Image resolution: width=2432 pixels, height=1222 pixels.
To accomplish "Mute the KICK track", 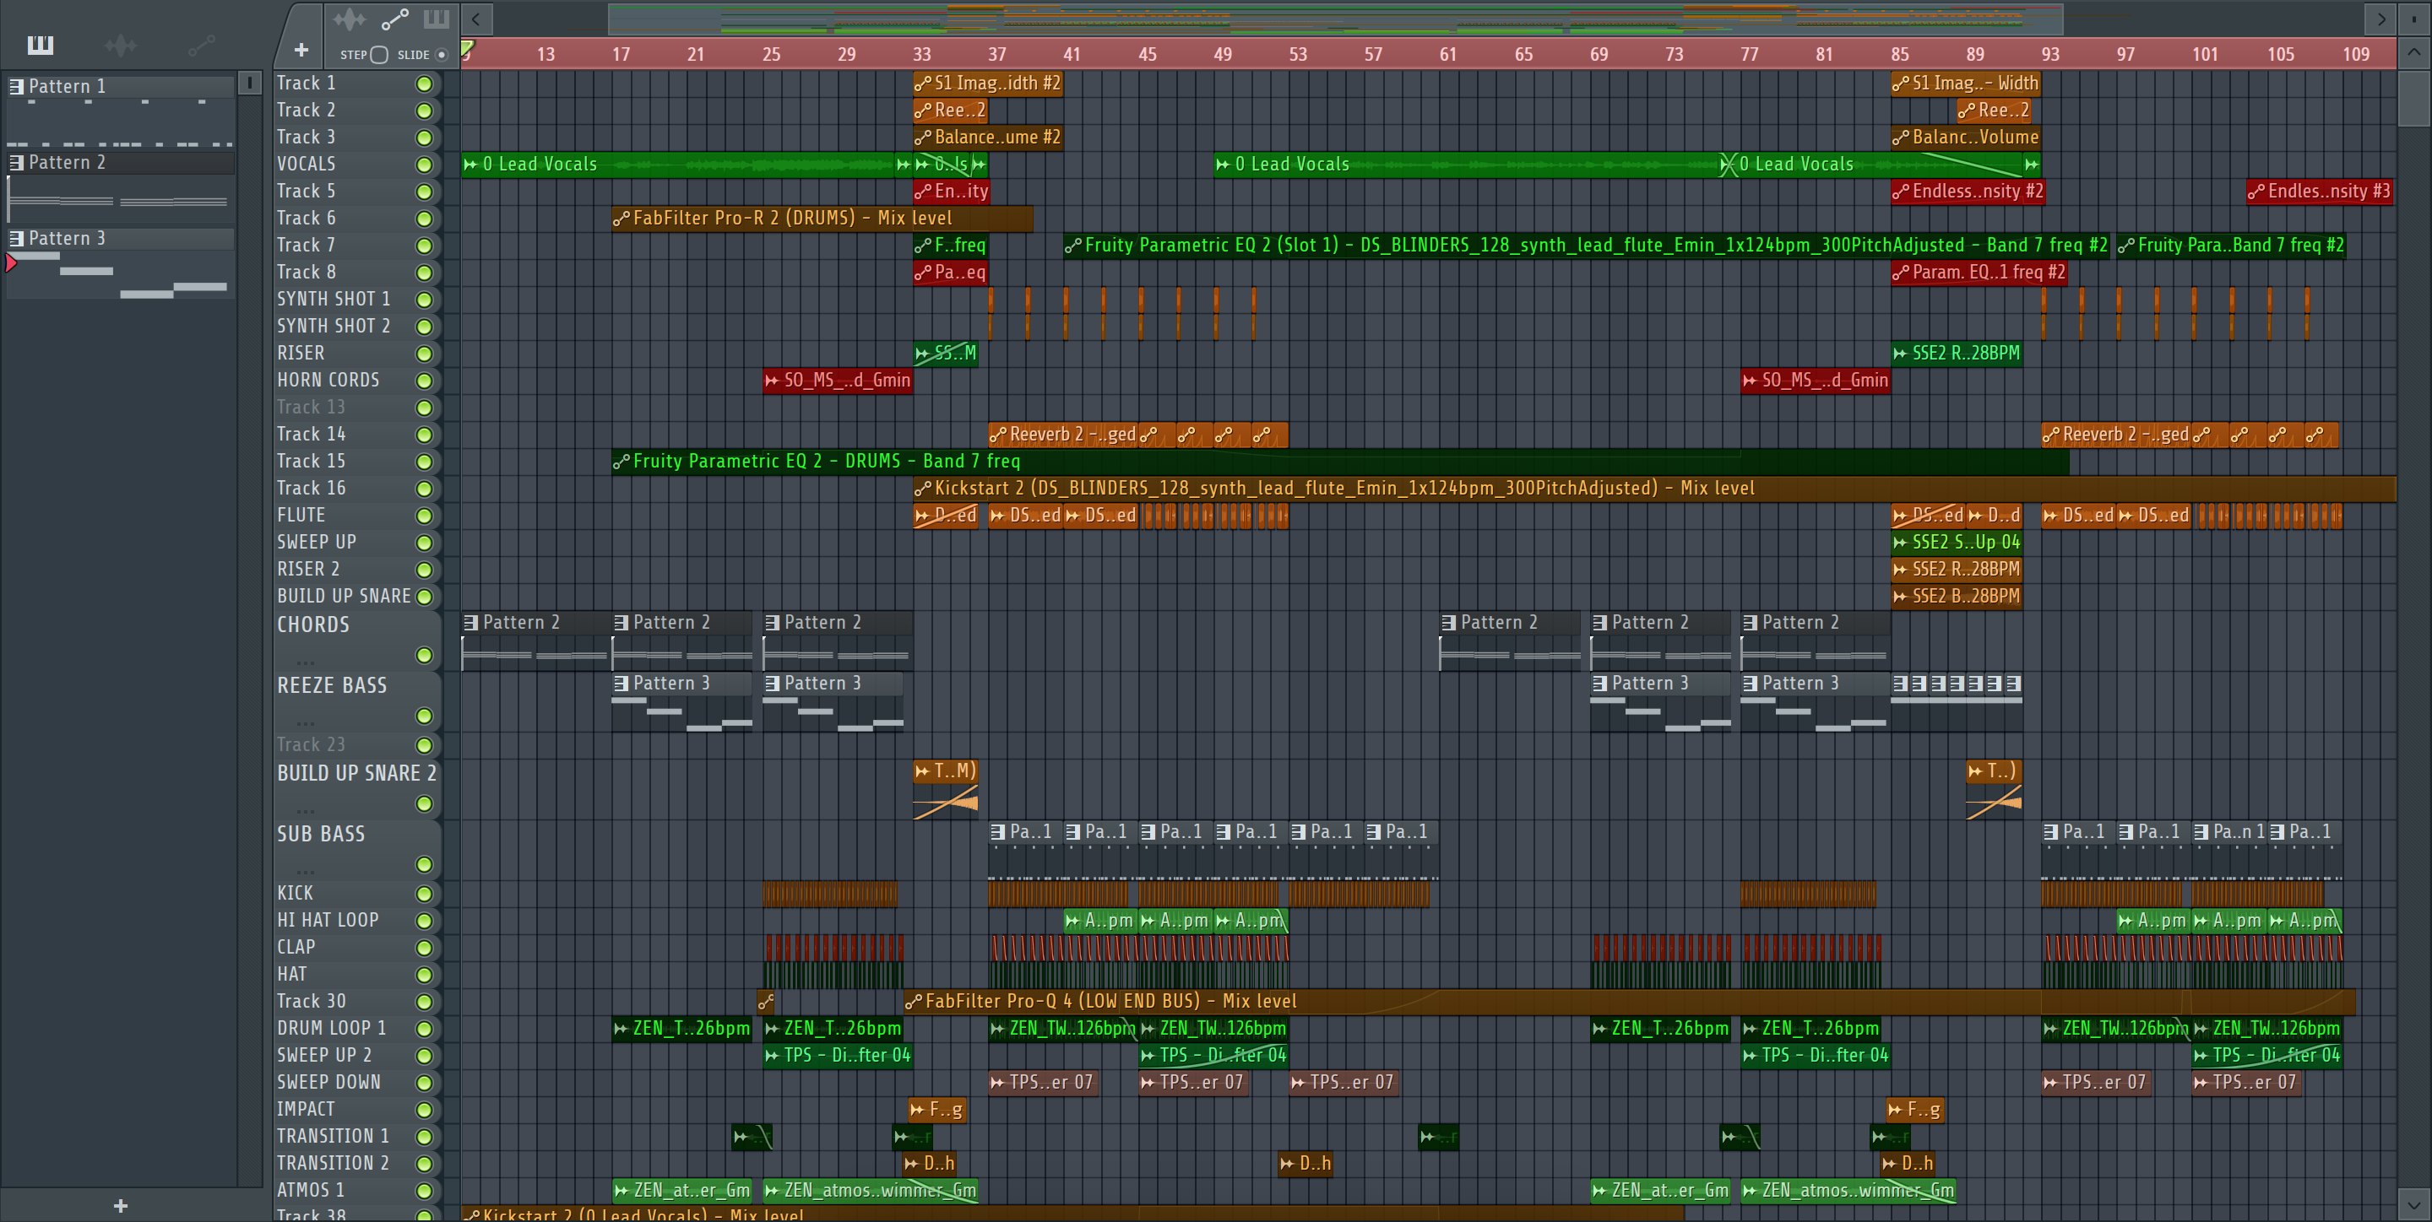I will (x=425, y=893).
